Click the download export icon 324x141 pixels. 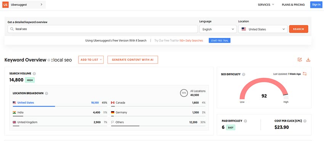click(x=308, y=60)
